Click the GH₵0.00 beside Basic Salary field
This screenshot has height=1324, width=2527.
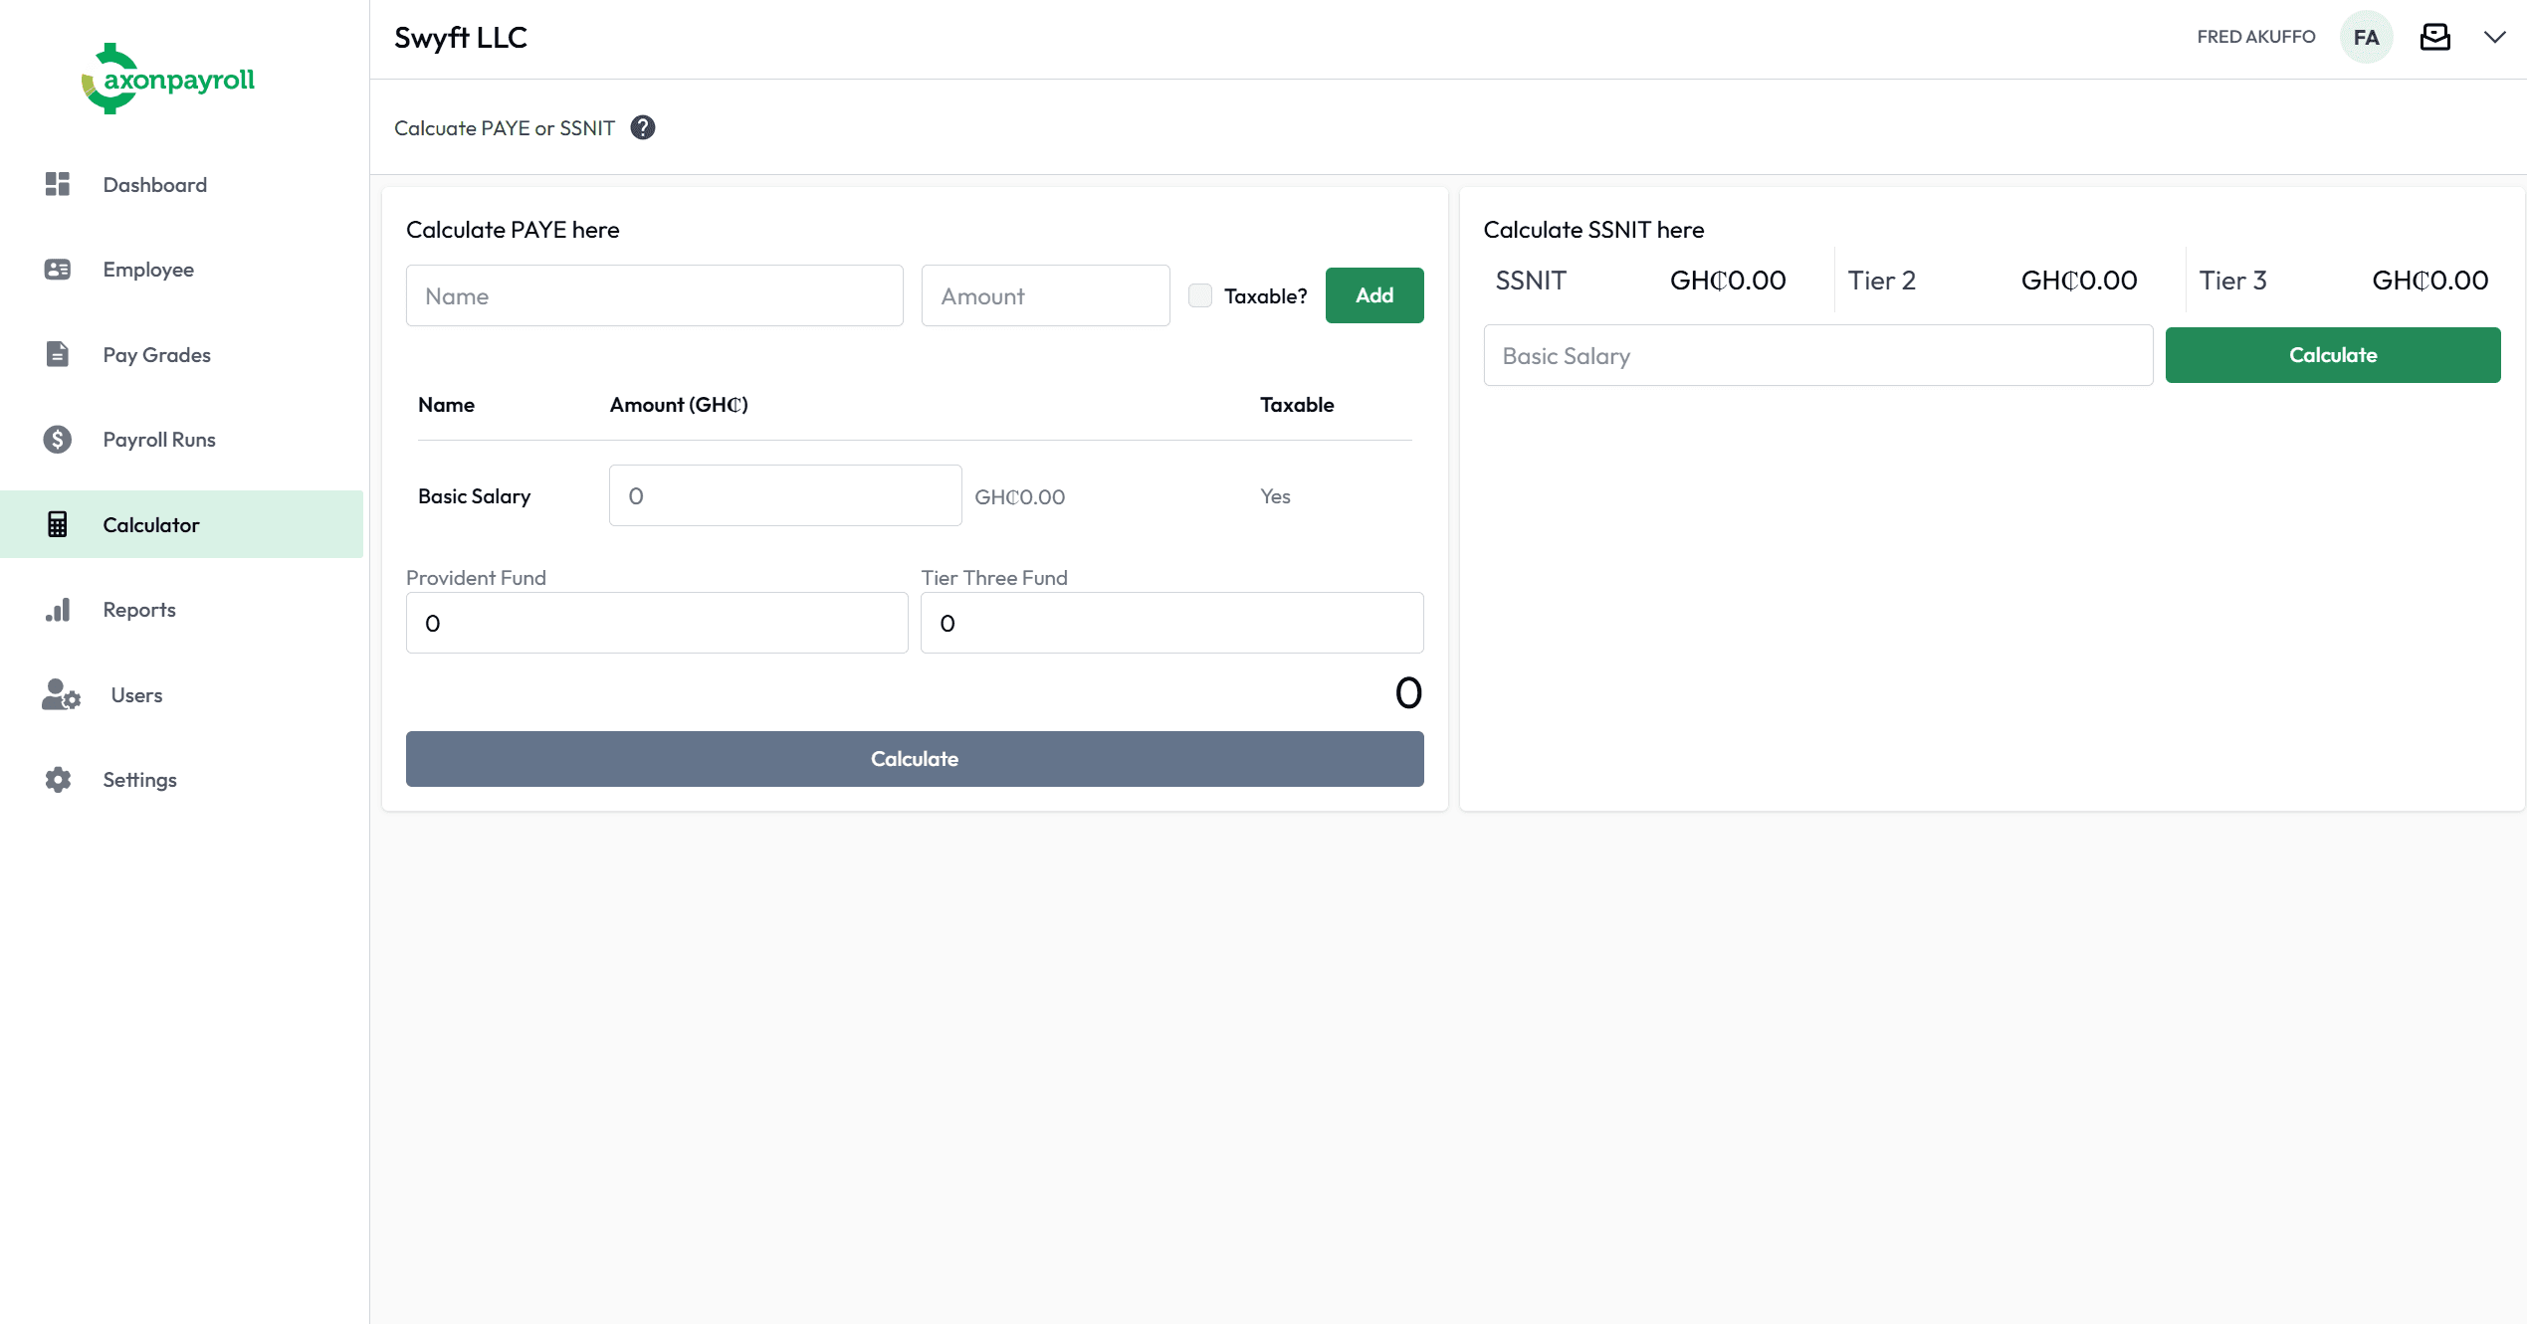[1019, 496]
